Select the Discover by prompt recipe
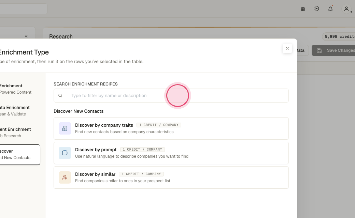This screenshot has height=218, width=355. [x=171, y=153]
